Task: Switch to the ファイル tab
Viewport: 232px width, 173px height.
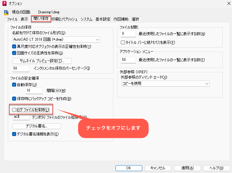Action: [12, 19]
